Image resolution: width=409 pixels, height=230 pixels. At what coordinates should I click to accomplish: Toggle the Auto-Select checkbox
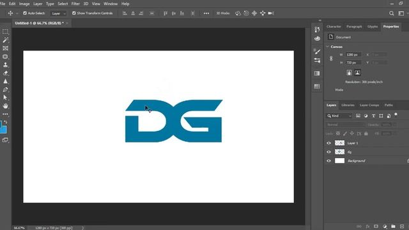click(25, 13)
